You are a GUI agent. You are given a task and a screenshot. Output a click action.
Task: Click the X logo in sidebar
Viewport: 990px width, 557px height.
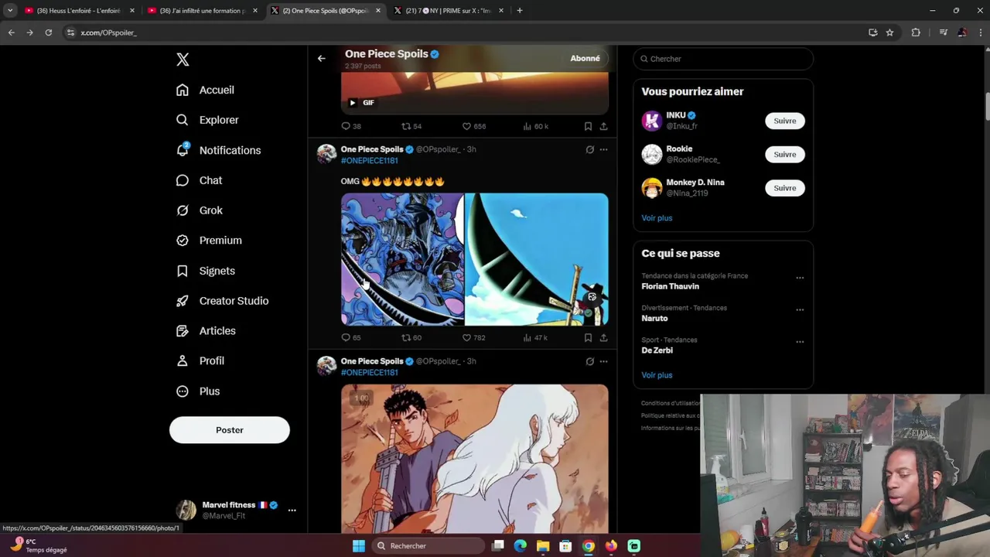click(183, 60)
